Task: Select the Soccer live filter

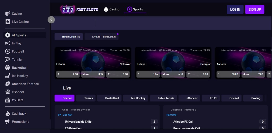Action: 65,98
